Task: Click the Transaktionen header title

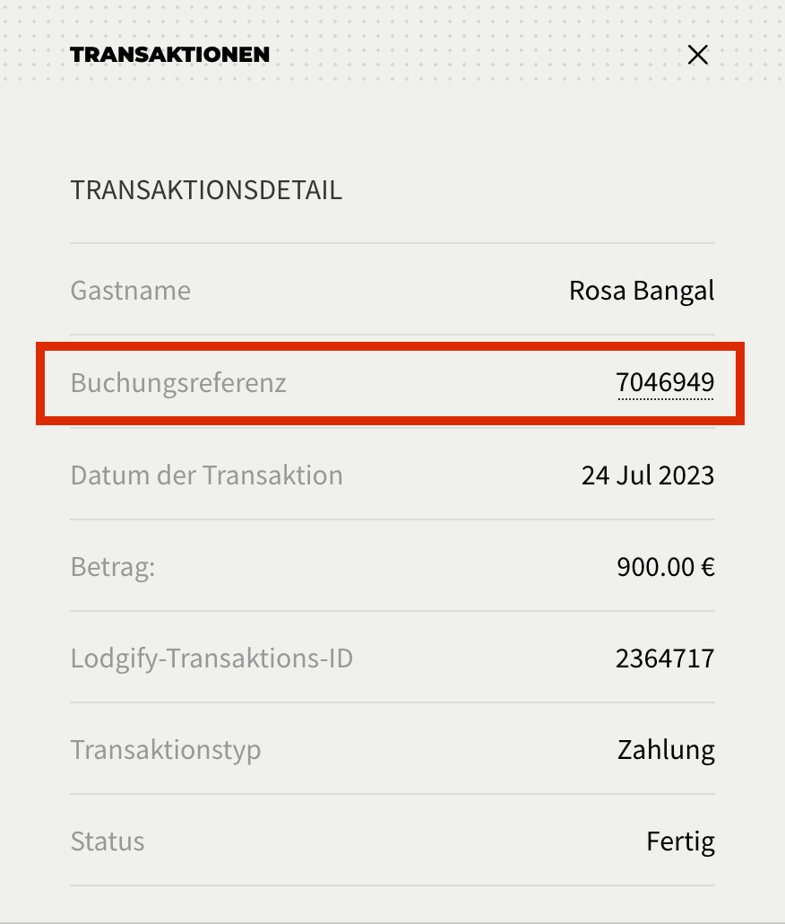Action: click(169, 55)
